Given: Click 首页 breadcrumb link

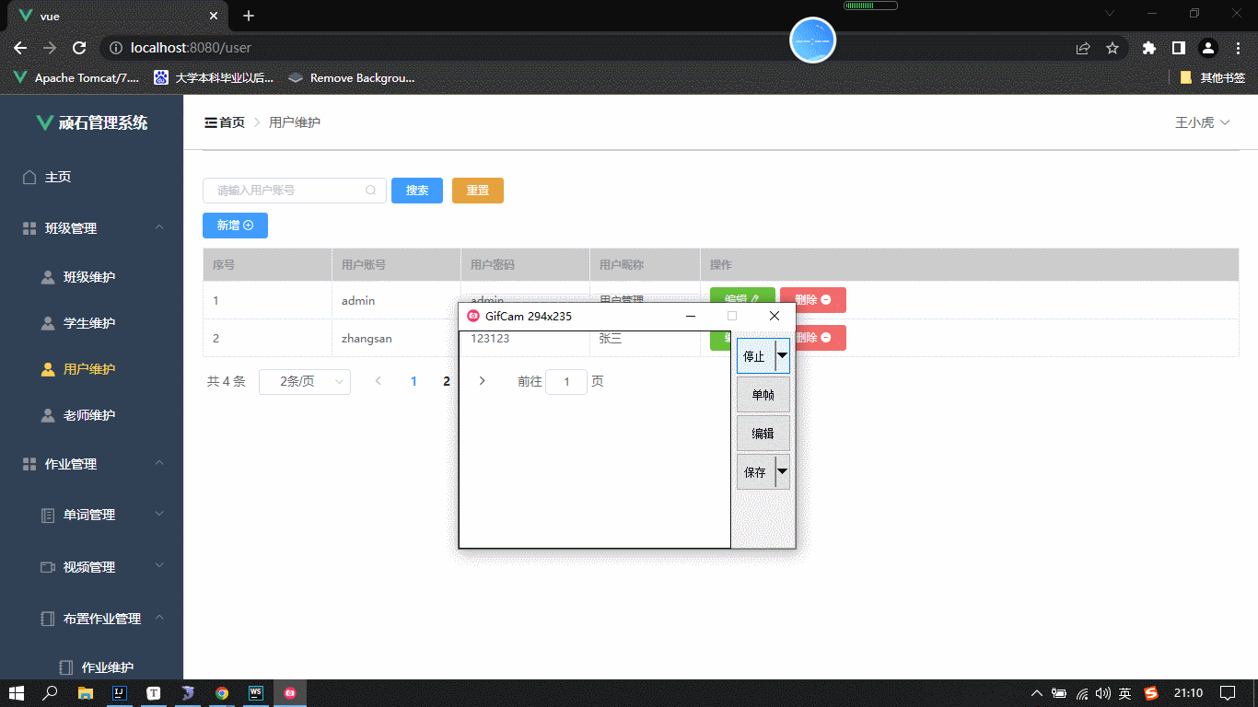Looking at the screenshot, I should (232, 122).
